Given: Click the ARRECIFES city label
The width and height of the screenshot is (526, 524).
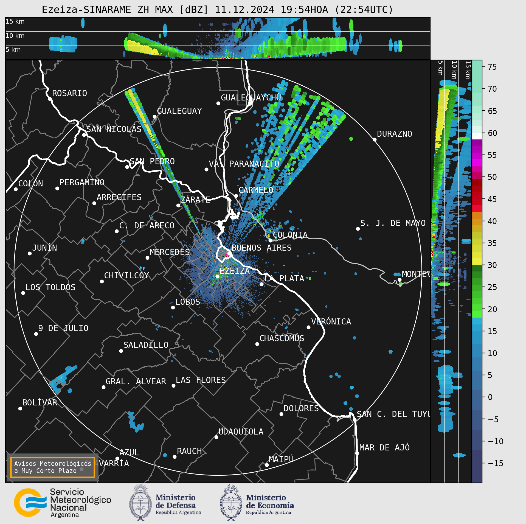Looking at the screenshot, I should (119, 197).
